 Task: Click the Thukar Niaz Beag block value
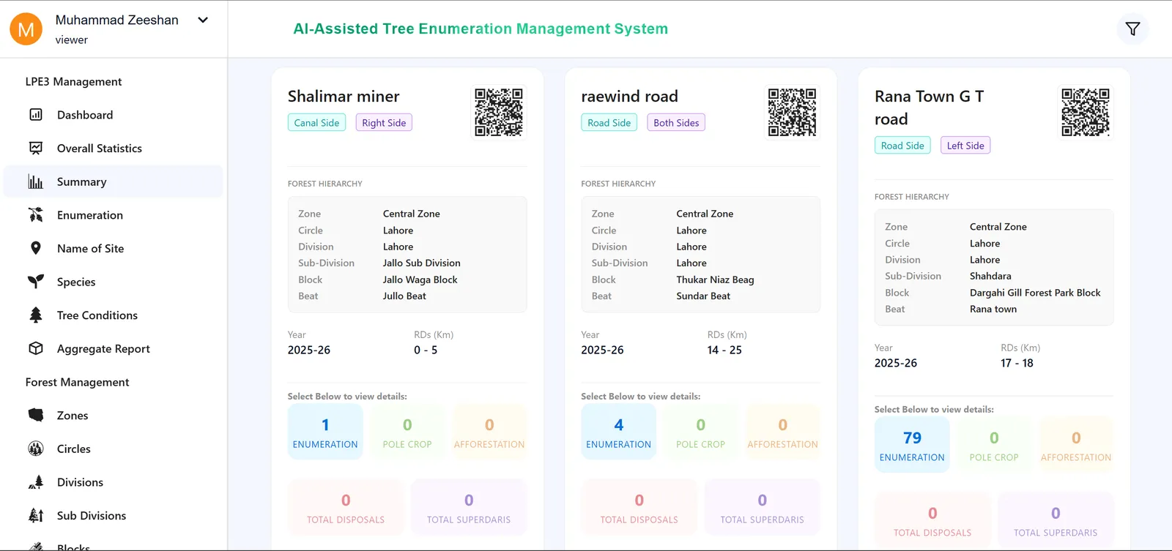715,280
